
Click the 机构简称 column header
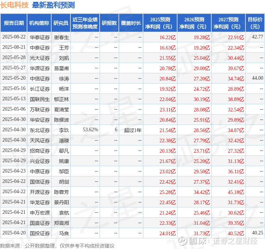39,23
